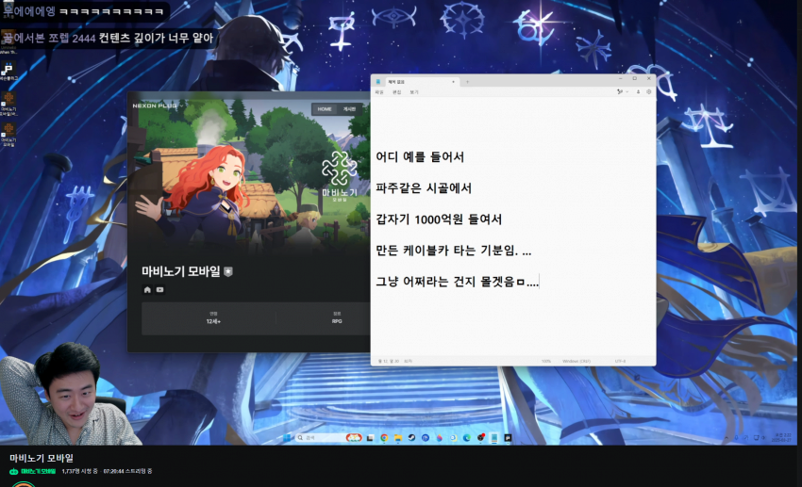This screenshot has width=802, height=487.
Task: Open the YouTube icon link in Nexon Plug
Action: 159,289
